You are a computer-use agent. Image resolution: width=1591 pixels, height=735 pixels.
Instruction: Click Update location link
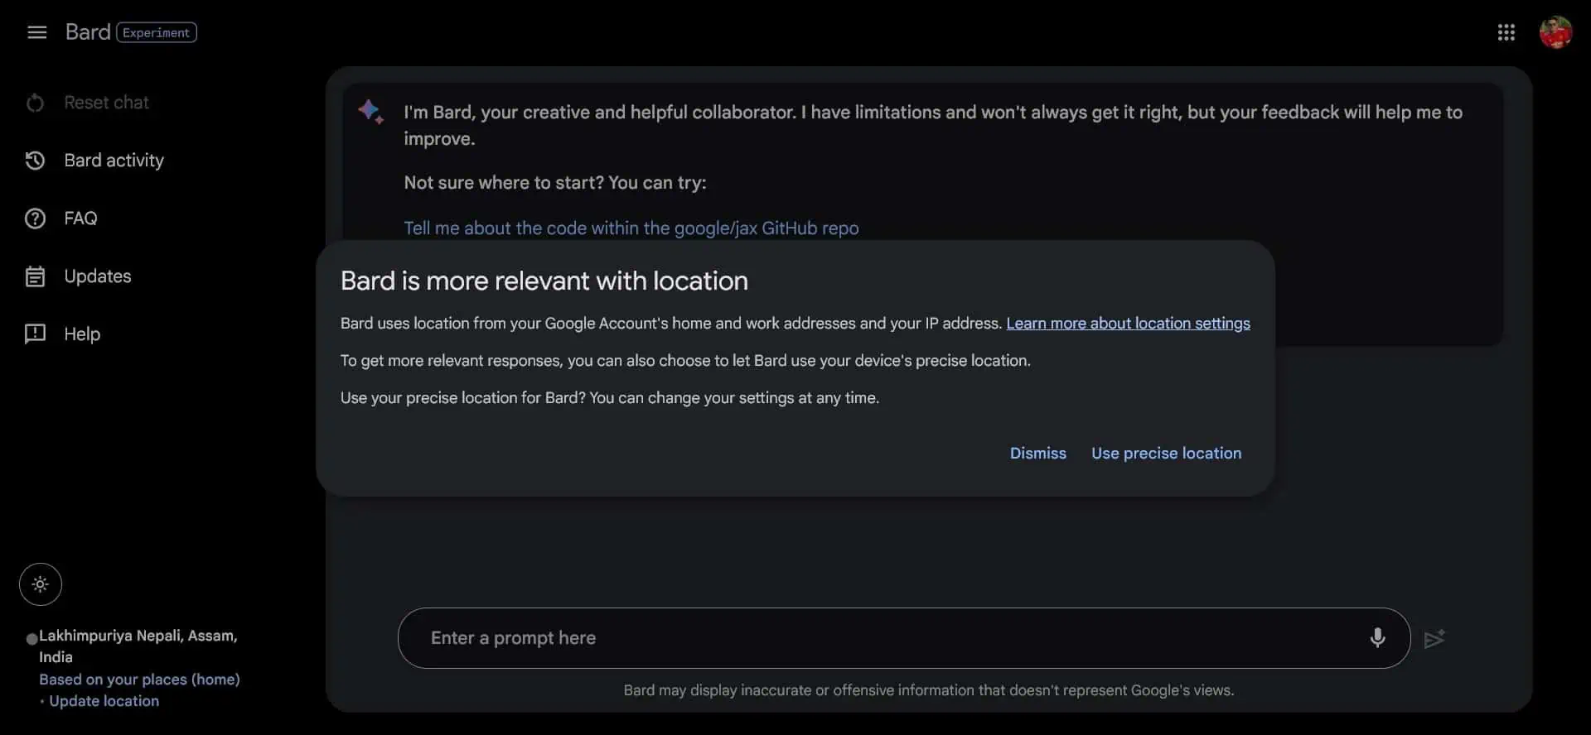104,701
